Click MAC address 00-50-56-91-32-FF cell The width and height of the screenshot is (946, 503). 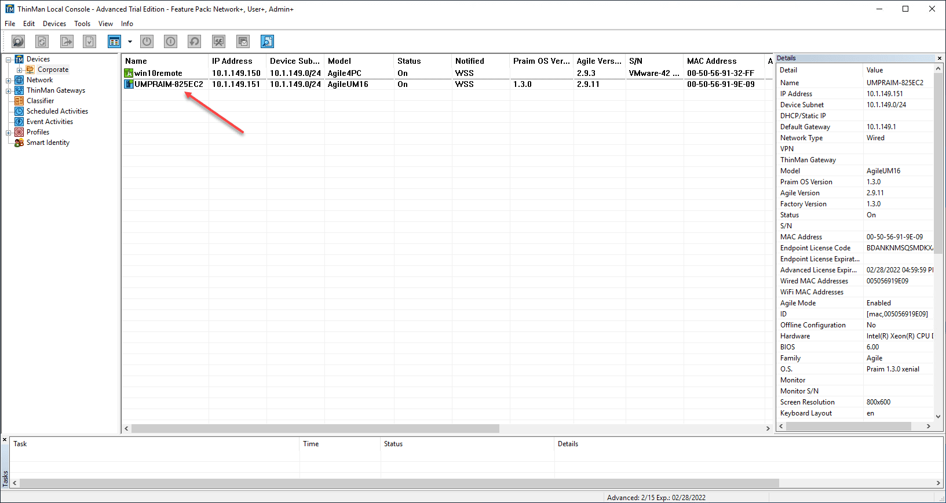(721, 73)
